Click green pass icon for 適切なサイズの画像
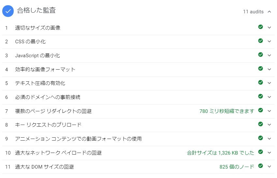The width and height of the screenshot is (277, 178). (260, 27)
